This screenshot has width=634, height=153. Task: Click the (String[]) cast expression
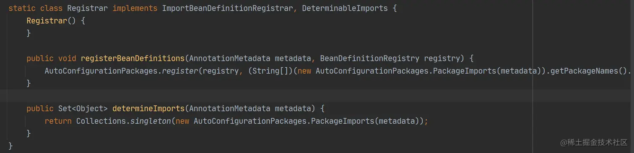tap(270, 71)
